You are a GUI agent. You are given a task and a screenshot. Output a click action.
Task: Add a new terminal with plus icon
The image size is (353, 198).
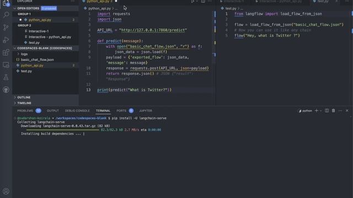click(x=317, y=111)
